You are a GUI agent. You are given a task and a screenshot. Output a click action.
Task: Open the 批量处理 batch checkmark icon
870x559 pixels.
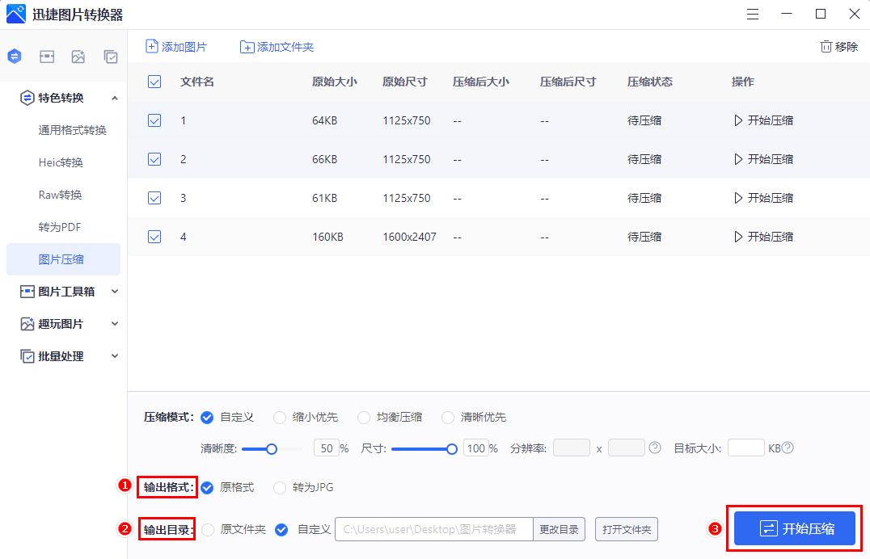coord(111,56)
